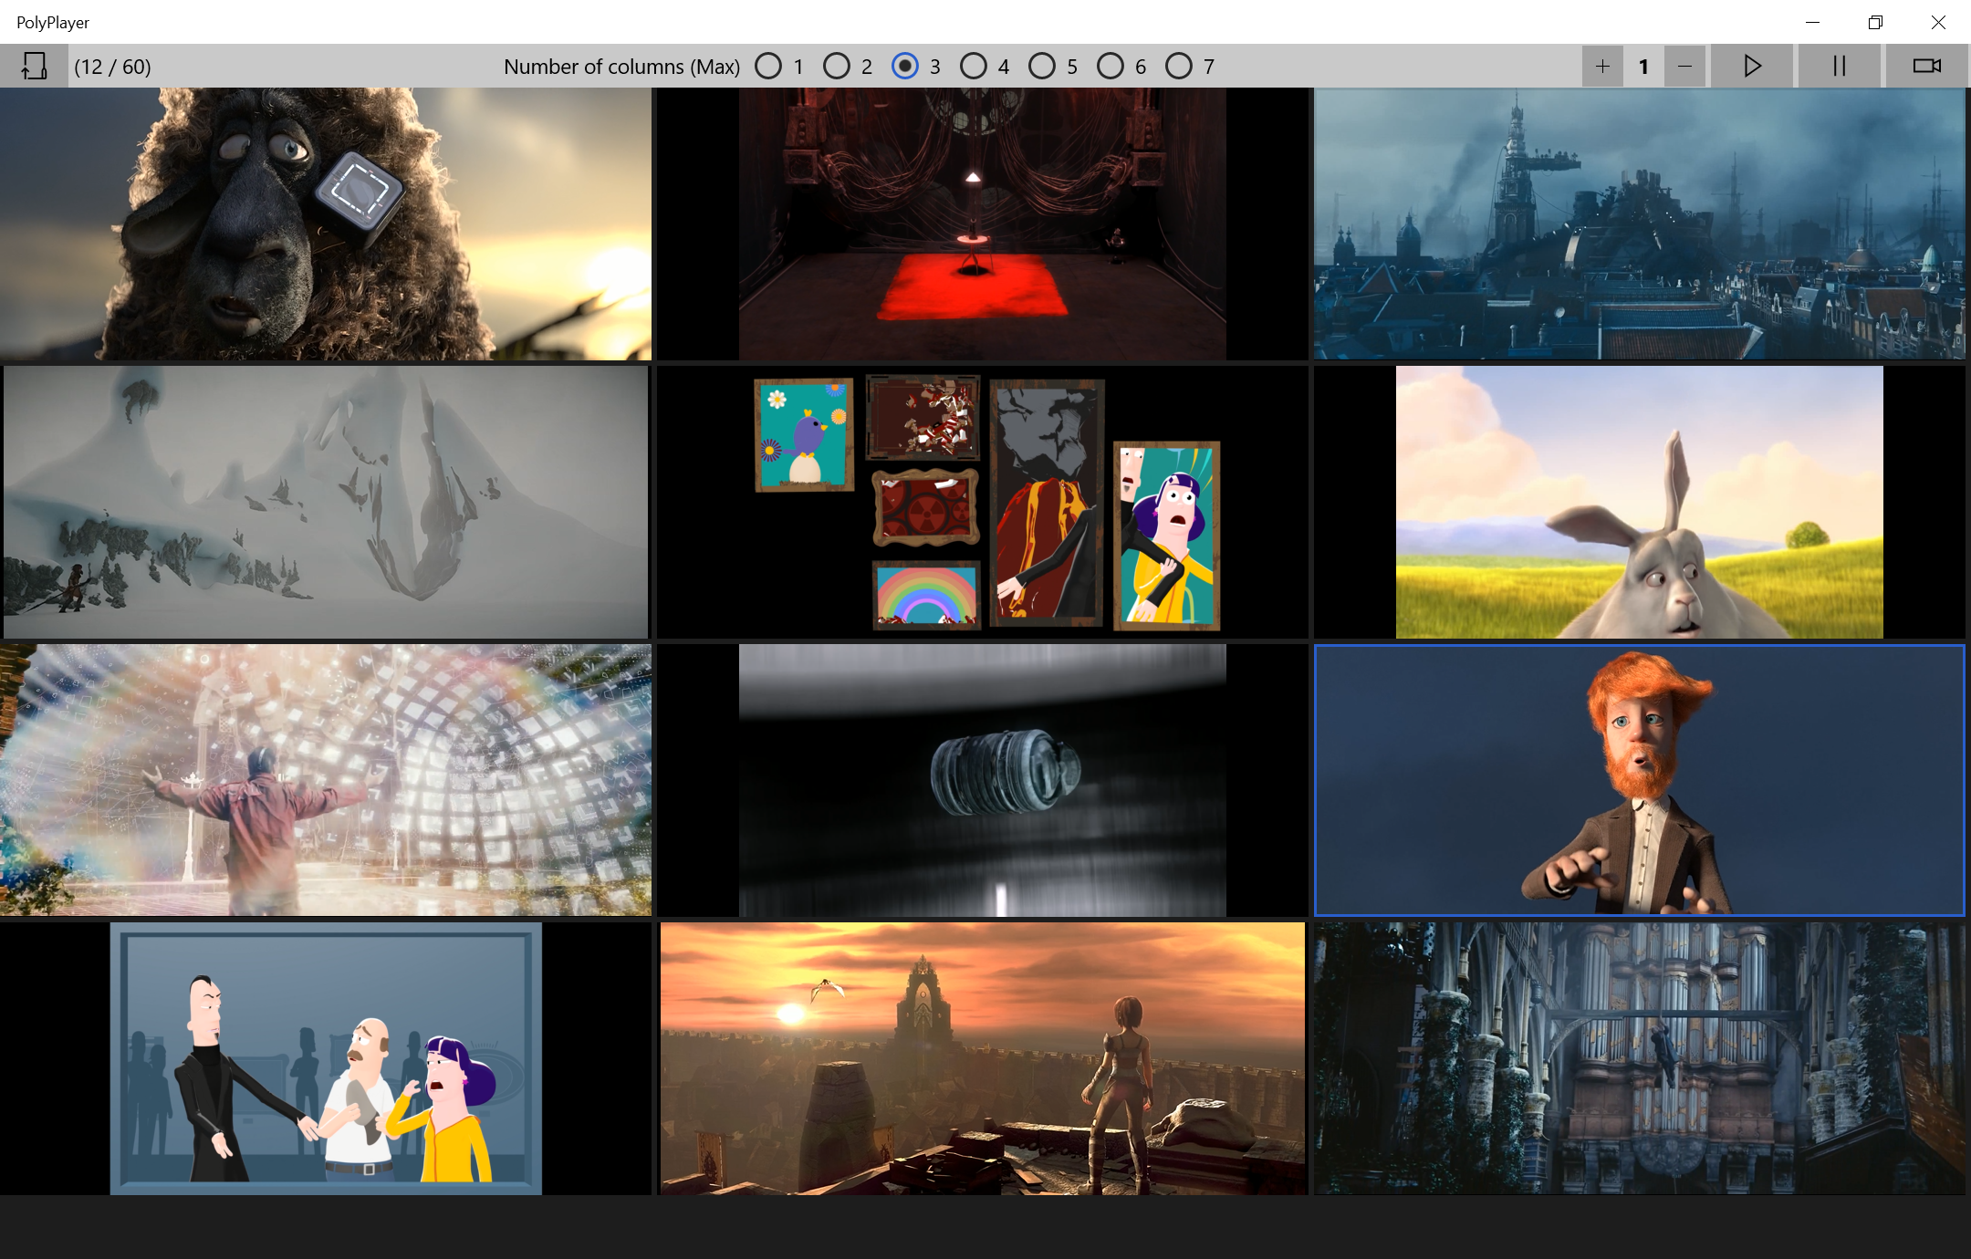Image resolution: width=1971 pixels, height=1259 pixels.
Task: Click the plus stepper button
Action: point(1602,66)
